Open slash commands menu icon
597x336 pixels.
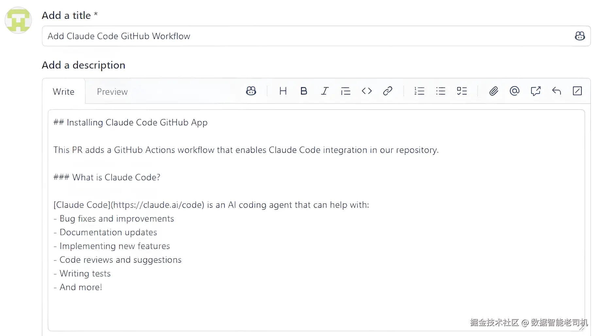pos(577,91)
